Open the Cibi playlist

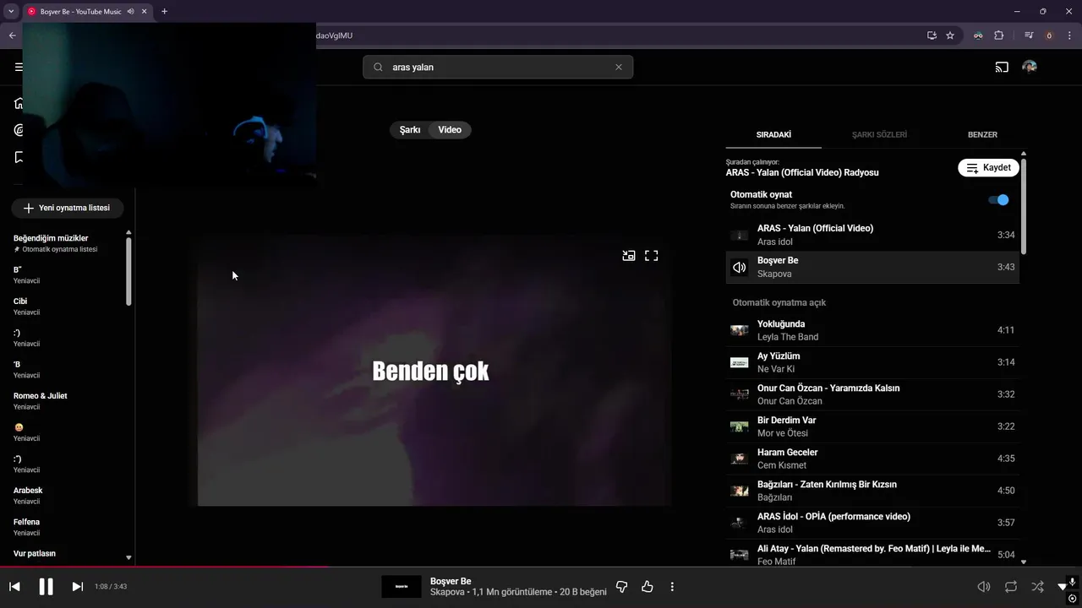point(66,307)
